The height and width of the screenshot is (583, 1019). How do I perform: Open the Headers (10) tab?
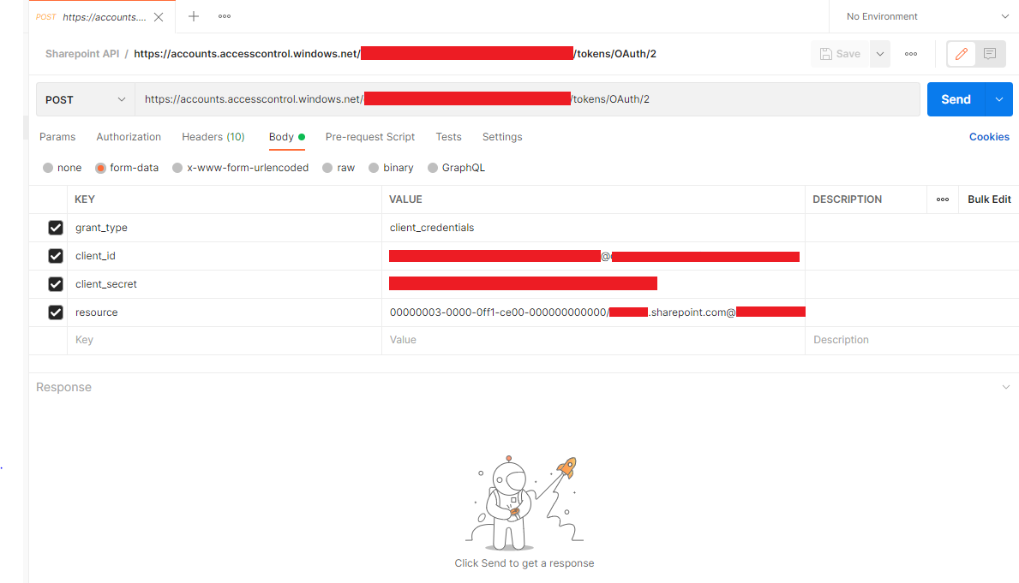213,137
